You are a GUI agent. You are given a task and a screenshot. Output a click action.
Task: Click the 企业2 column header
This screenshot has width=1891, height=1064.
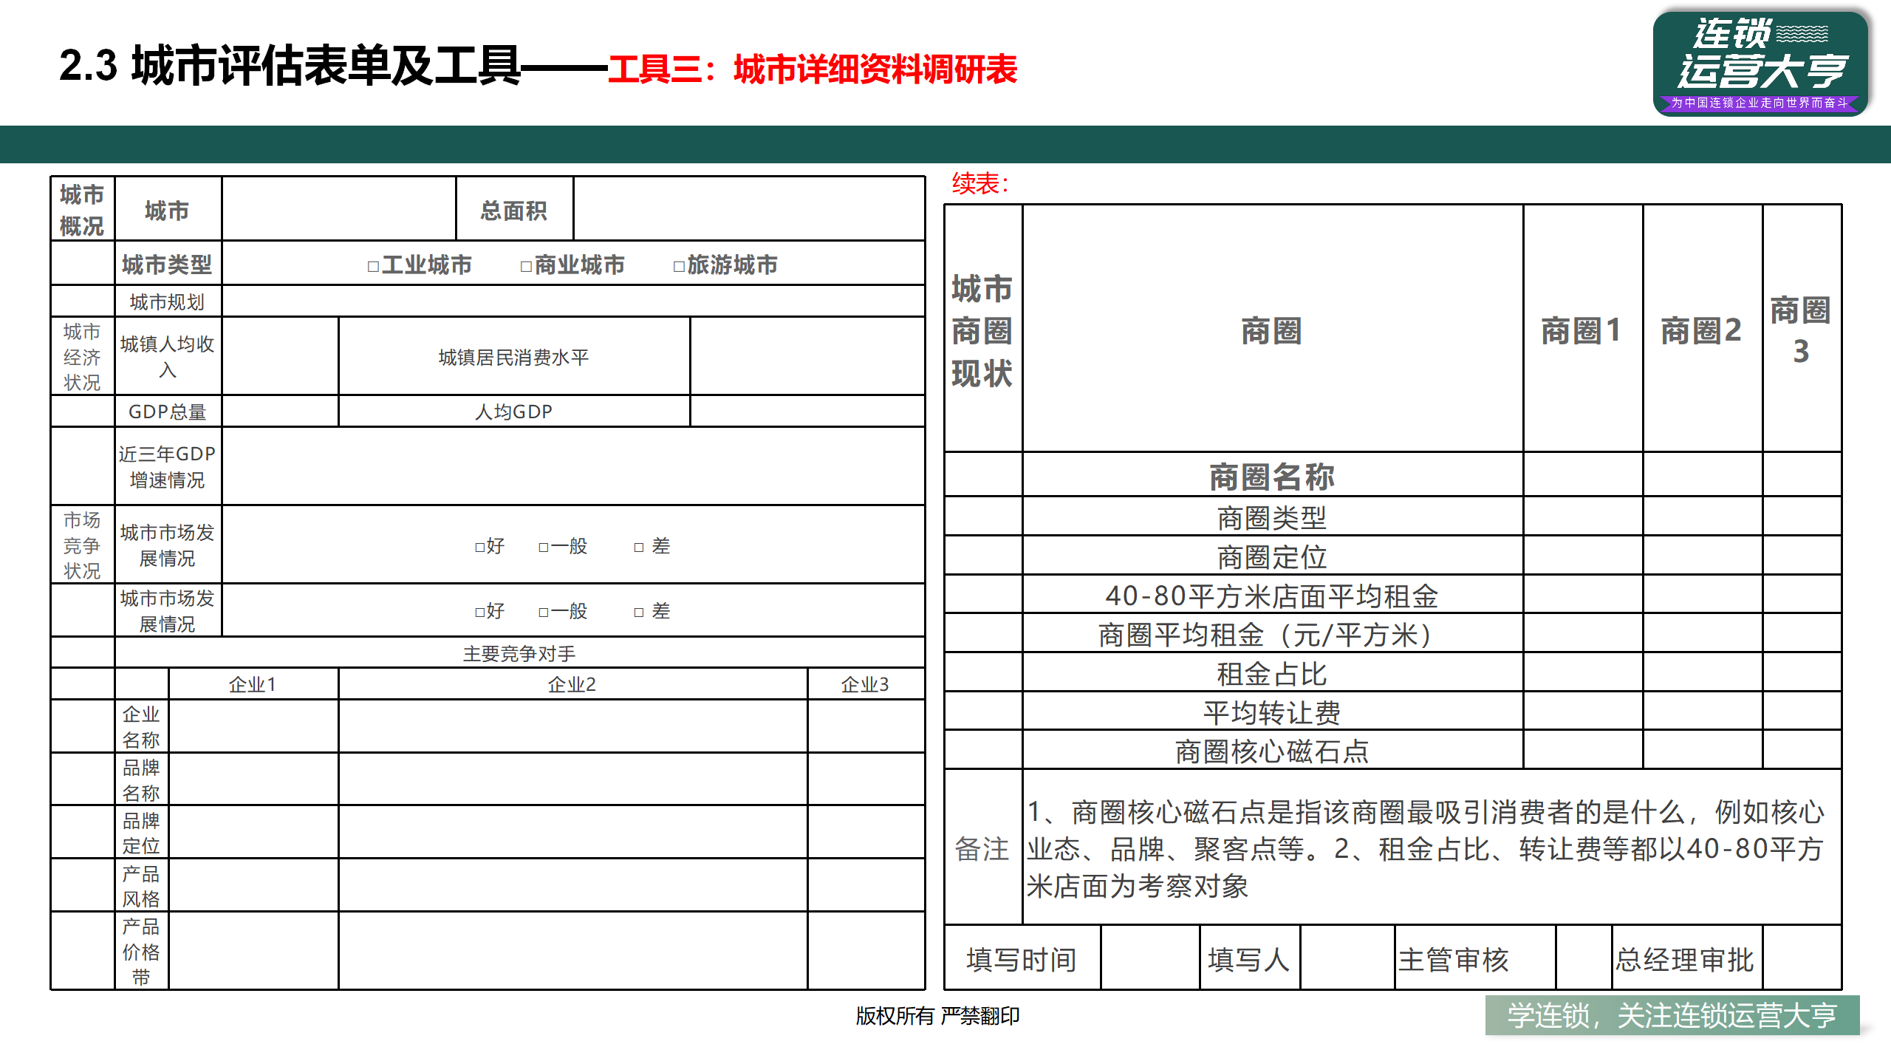572,683
